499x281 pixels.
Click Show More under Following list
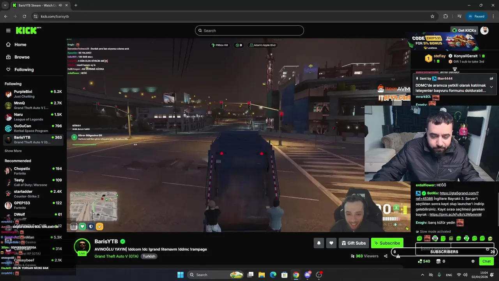pyautogui.click(x=13, y=151)
